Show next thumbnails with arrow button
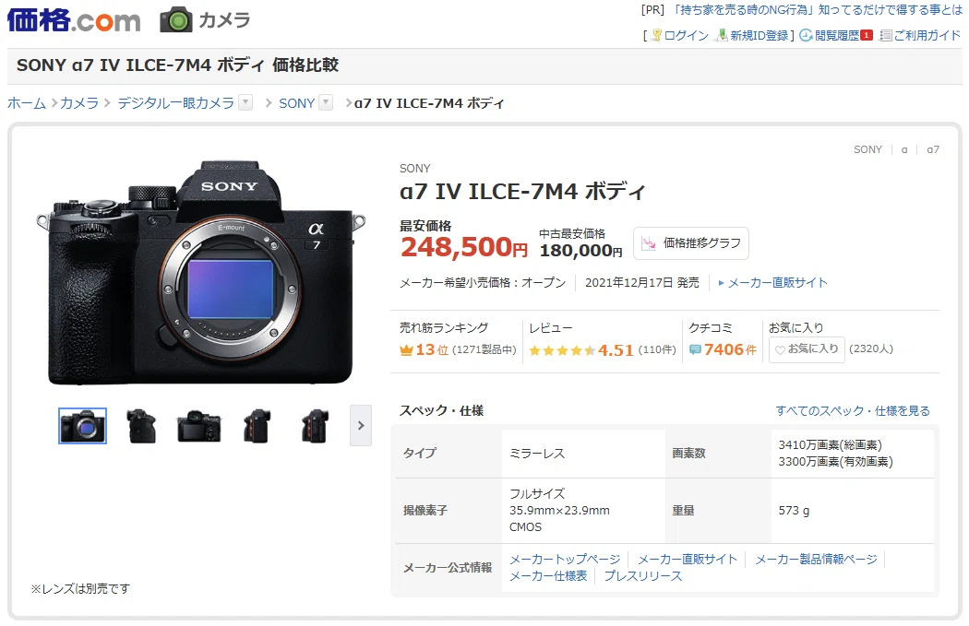The width and height of the screenshot is (969, 626). tap(361, 425)
